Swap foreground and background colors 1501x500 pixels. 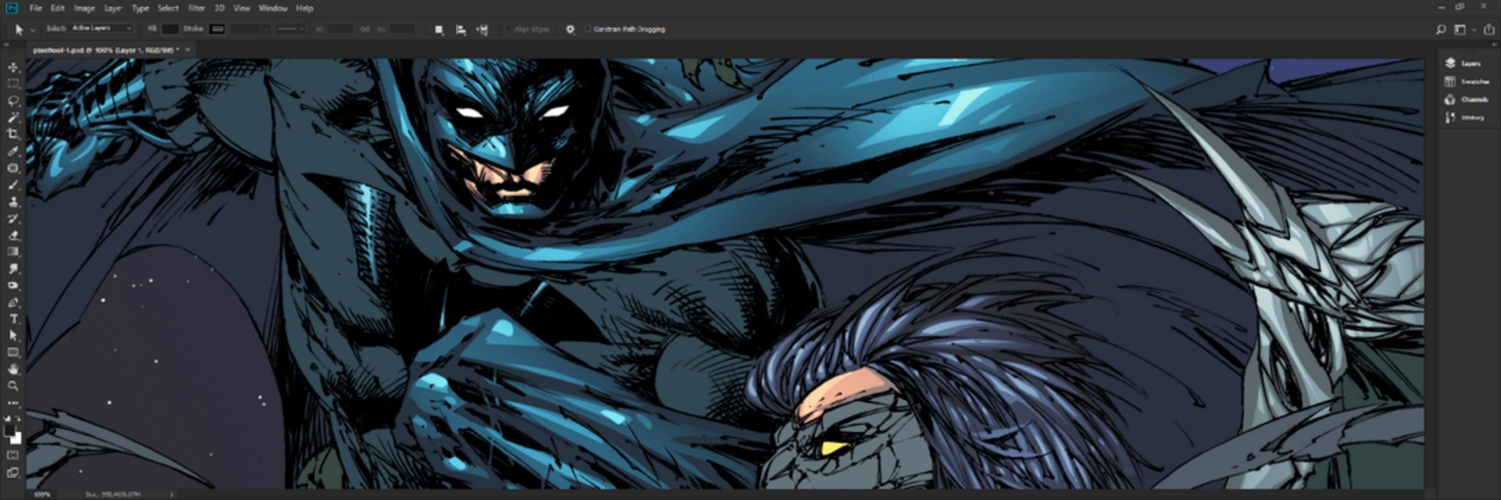(19, 418)
